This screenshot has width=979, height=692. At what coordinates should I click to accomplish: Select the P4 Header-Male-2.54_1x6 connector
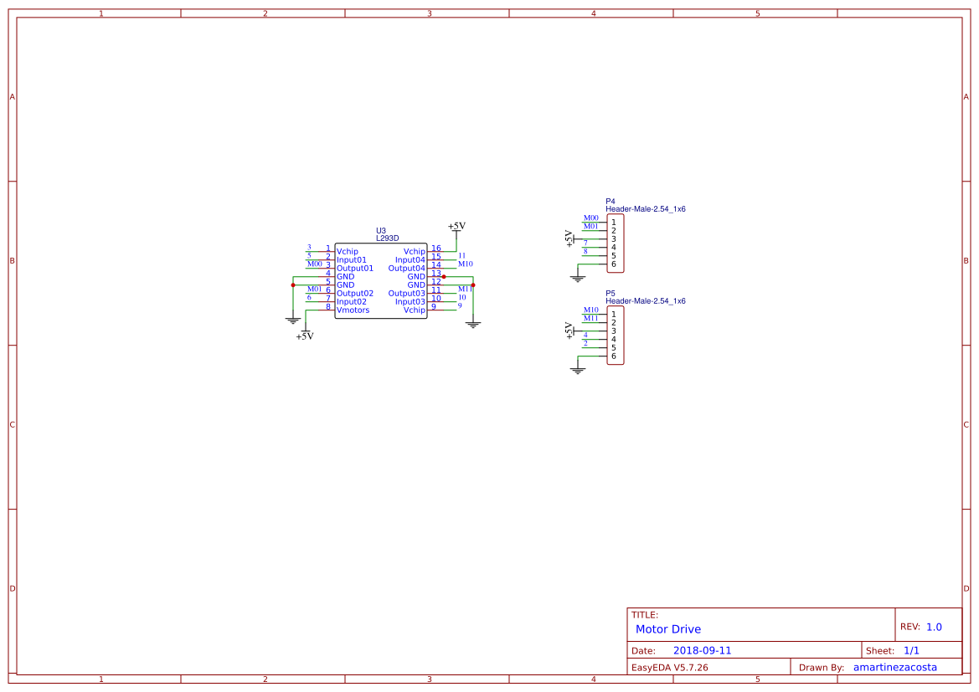pos(614,243)
